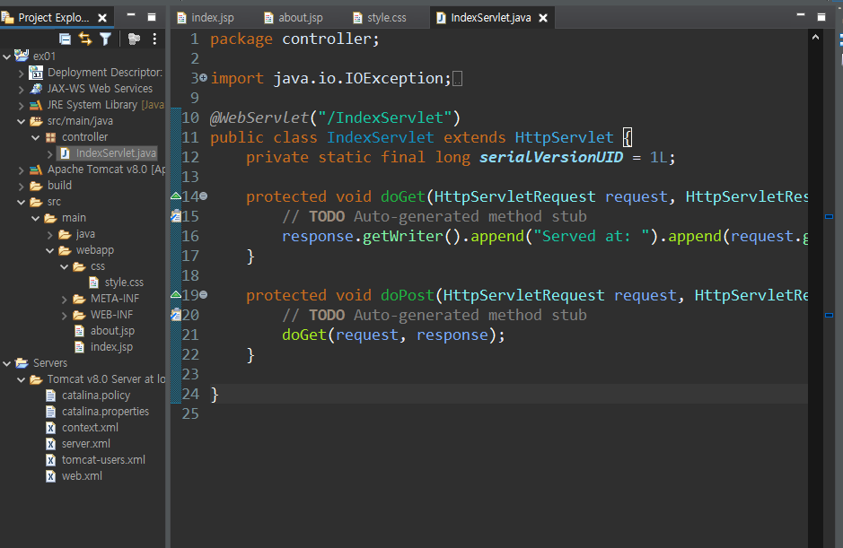Viewport: 843px width, 548px height.
Task: Click the folded import placeholder box
Action: (x=457, y=79)
